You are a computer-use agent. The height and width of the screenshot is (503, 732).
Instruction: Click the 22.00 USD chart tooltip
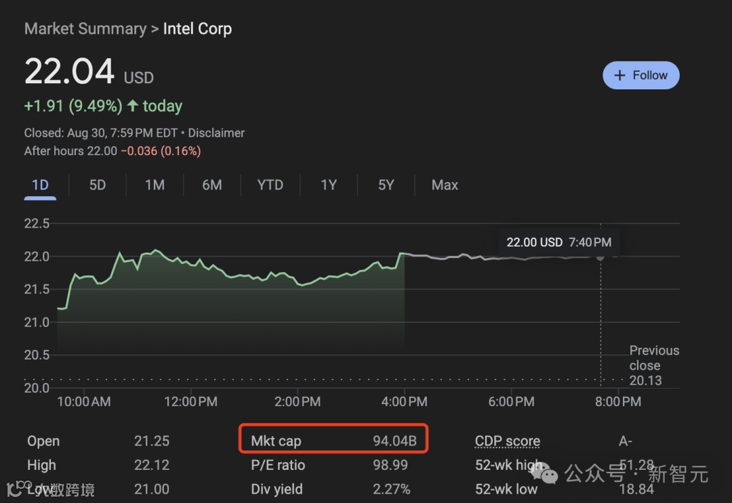coord(558,242)
